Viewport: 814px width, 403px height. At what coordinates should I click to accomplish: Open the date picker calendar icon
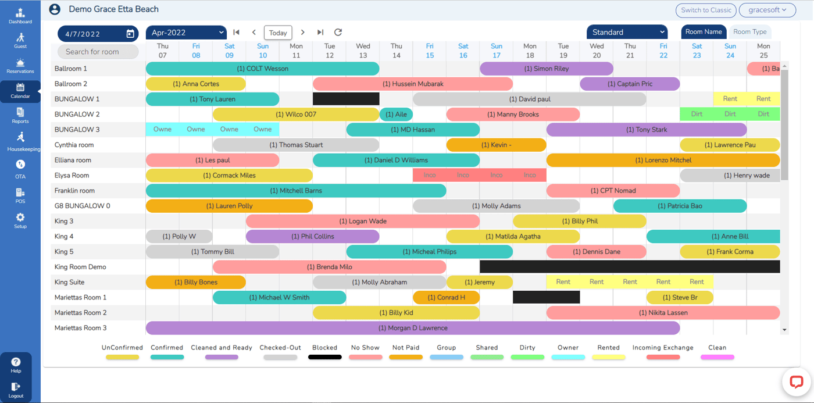(131, 34)
